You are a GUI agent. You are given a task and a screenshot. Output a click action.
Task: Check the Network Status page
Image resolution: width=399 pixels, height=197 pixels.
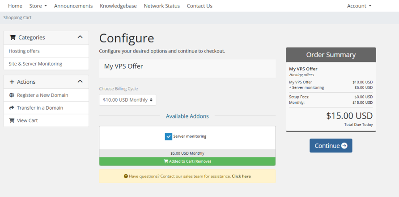[162, 6]
